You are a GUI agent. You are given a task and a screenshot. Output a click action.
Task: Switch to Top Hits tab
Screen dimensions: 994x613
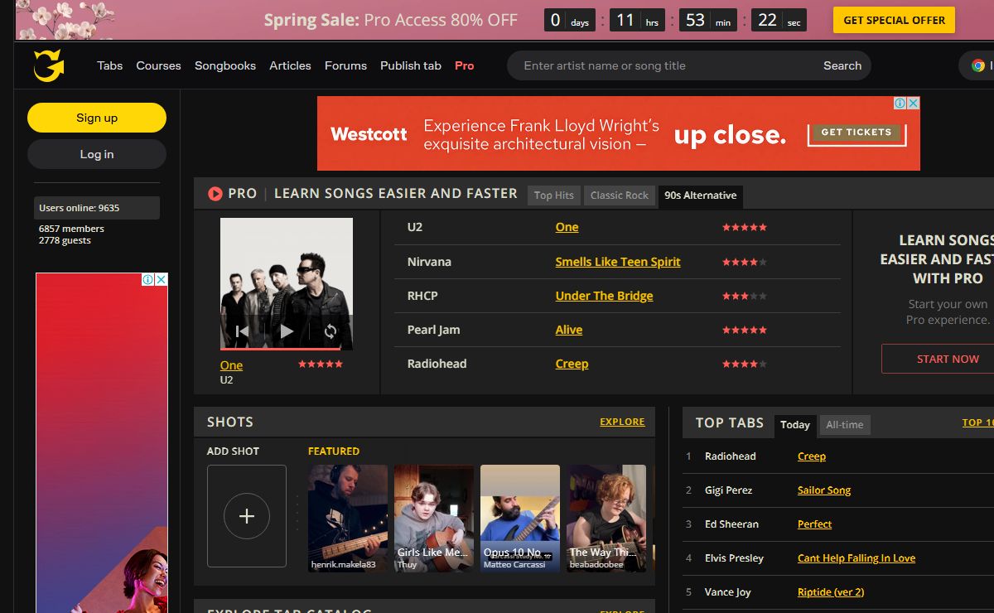click(x=554, y=195)
